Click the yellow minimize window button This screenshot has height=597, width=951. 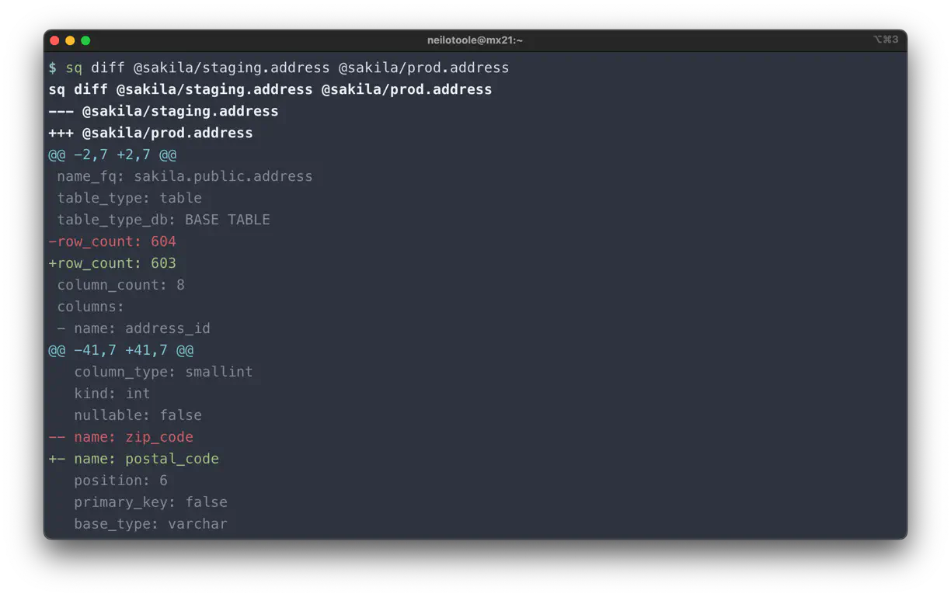coord(70,40)
